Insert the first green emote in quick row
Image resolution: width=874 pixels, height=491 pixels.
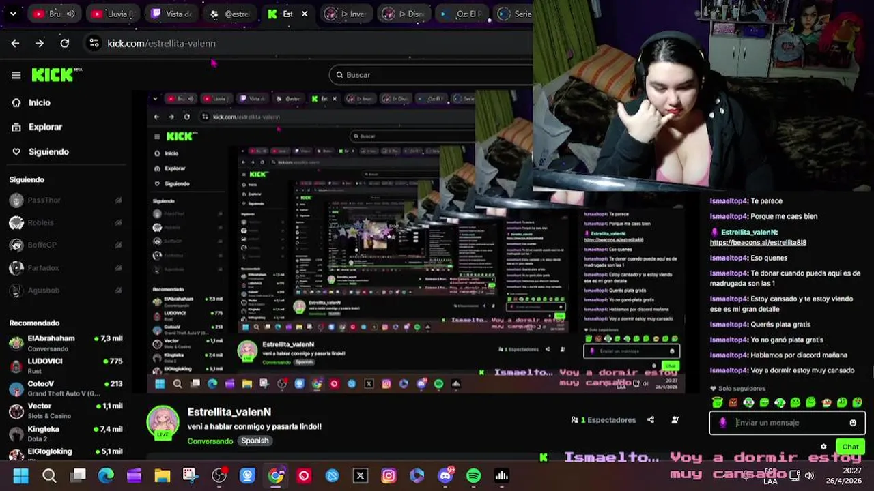(x=718, y=403)
